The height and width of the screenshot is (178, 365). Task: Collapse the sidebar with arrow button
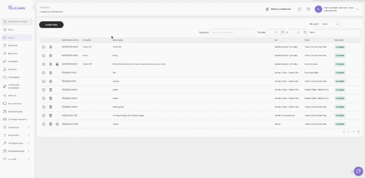[x=34, y=7]
